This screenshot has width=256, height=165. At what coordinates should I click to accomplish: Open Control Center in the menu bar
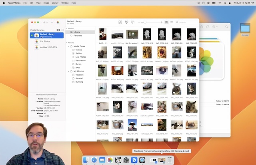230,3
